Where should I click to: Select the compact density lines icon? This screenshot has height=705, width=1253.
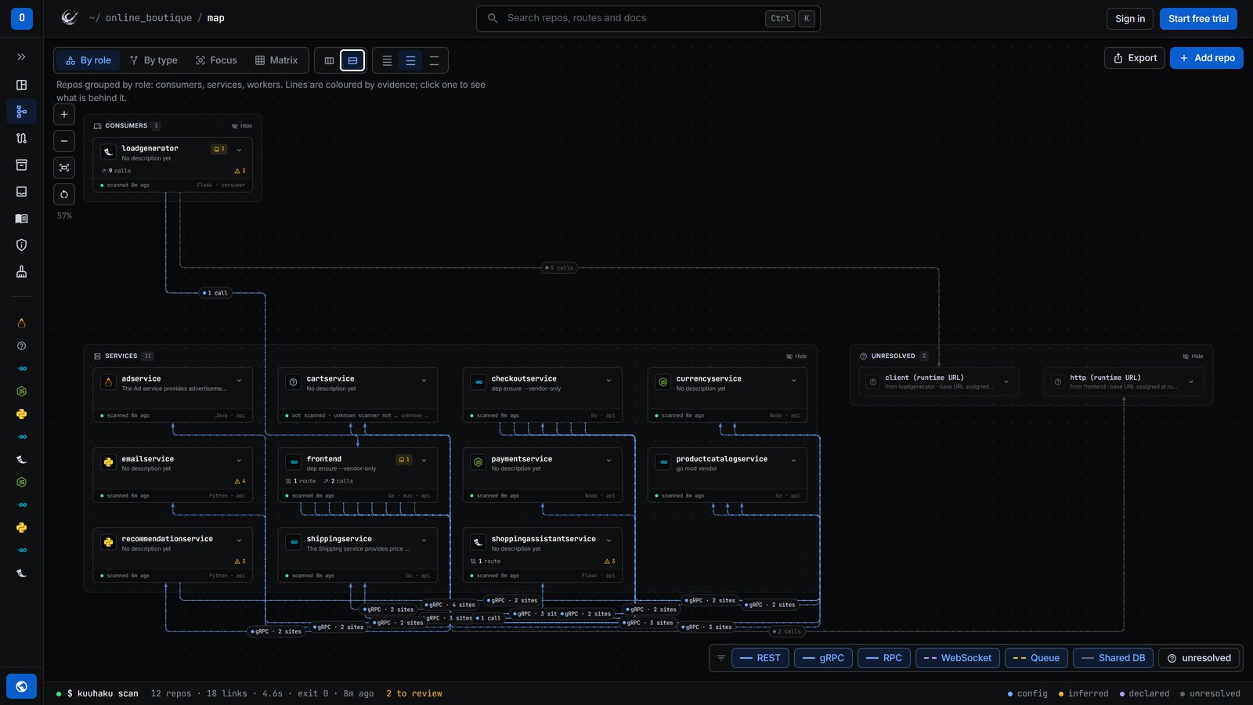click(x=387, y=60)
